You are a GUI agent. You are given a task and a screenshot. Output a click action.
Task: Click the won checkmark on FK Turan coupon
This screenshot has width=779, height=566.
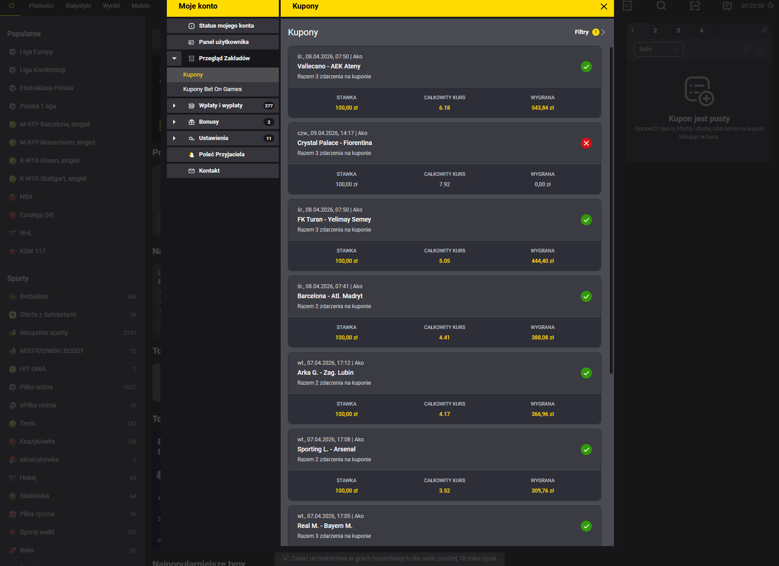(586, 220)
